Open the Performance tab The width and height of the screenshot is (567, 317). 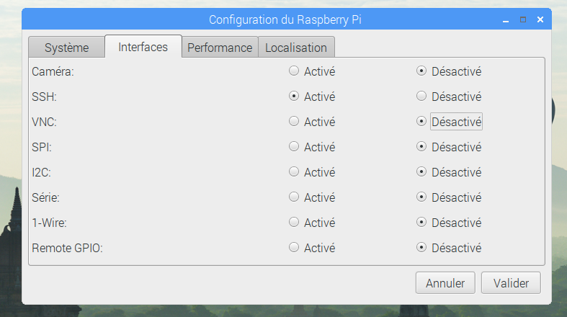coord(220,48)
